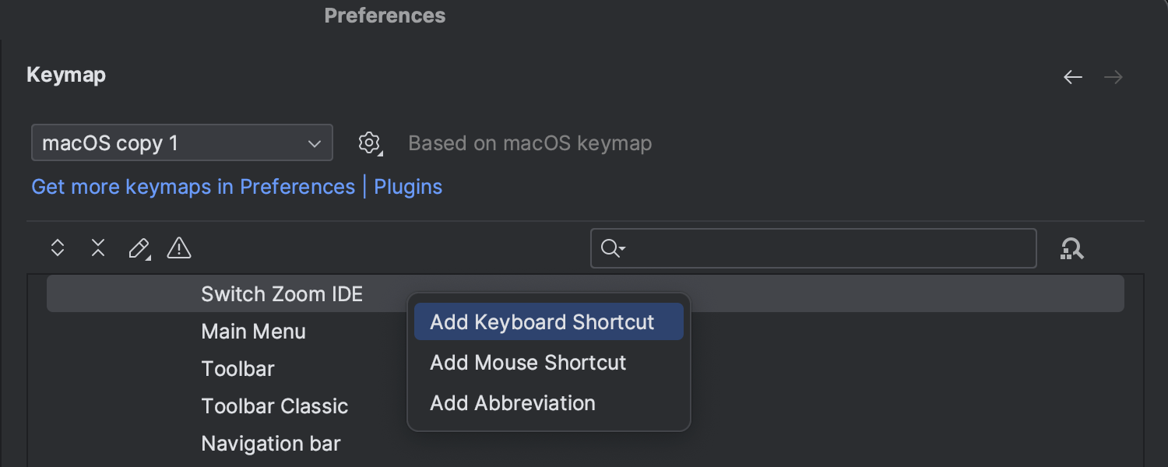This screenshot has height=467, width=1168.
Task: Open keymap settings via the gear icon
Action: click(x=368, y=142)
